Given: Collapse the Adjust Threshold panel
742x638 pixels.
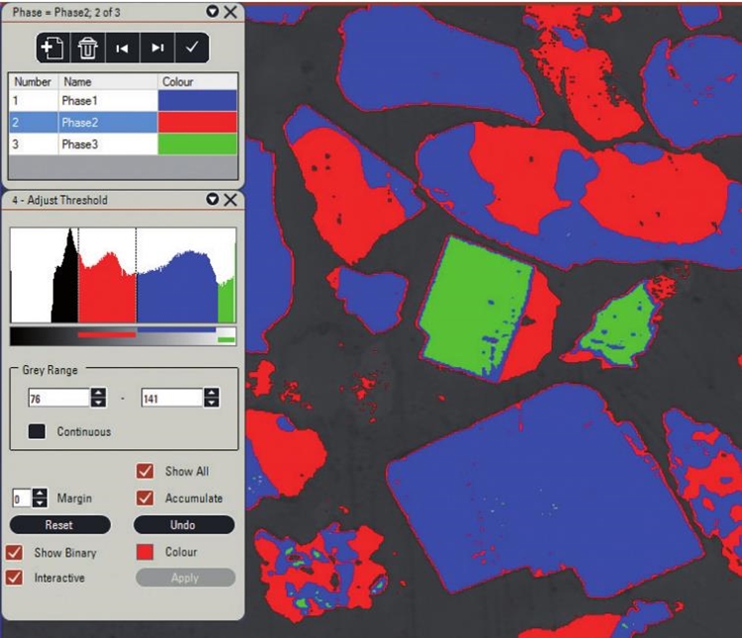Looking at the screenshot, I should pos(213,200).
